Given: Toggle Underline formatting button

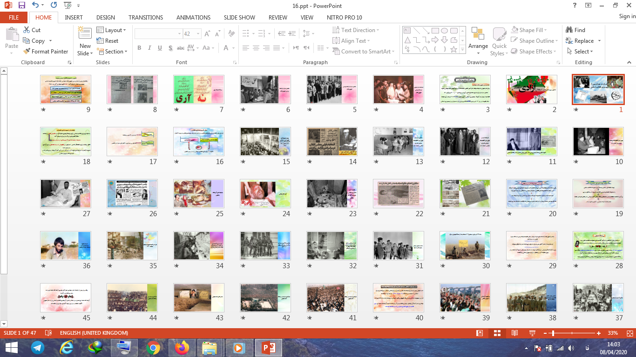Looking at the screenshot, I should (x=160, y=48).
